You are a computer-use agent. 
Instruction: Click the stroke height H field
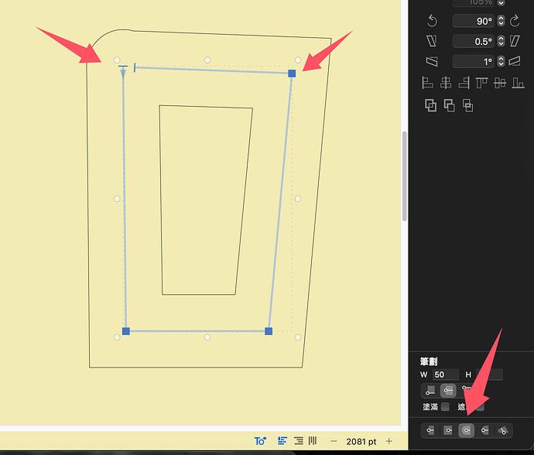pyautogui.click(x=489, y=375)
